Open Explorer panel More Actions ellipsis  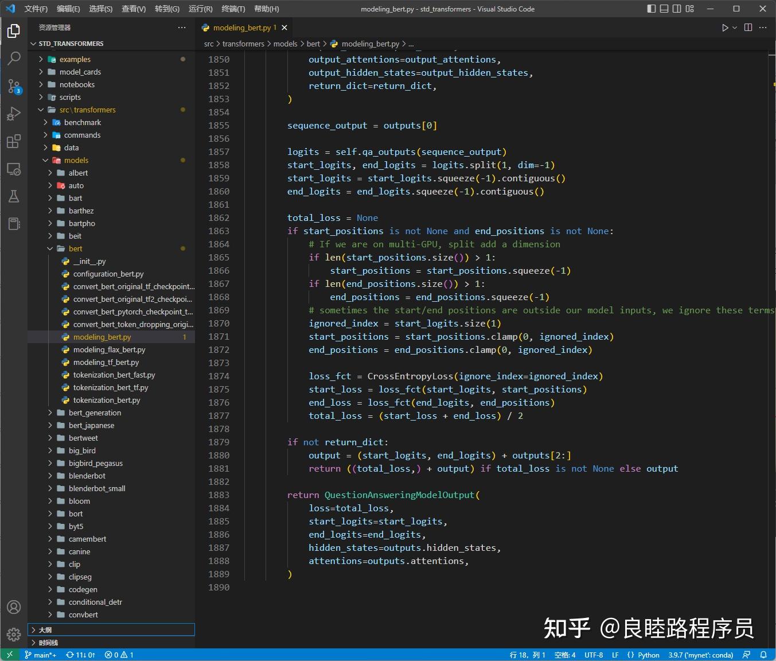[x=182, y=28]
